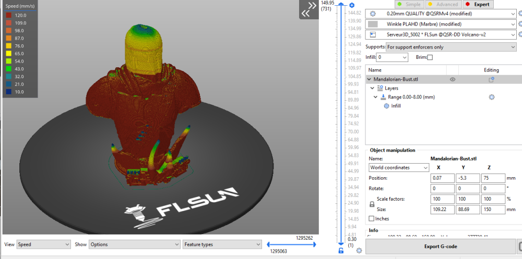Open the 0.20mm QUALITY print profile dropdown
Image resolution: width=522 pixels, height=259 pixels.
point(441,14)
